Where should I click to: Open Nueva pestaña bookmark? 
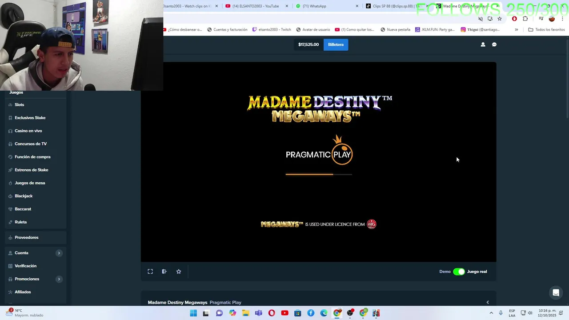[395, 30]
